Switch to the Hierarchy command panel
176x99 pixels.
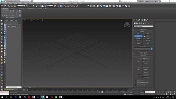coord(139,20)
